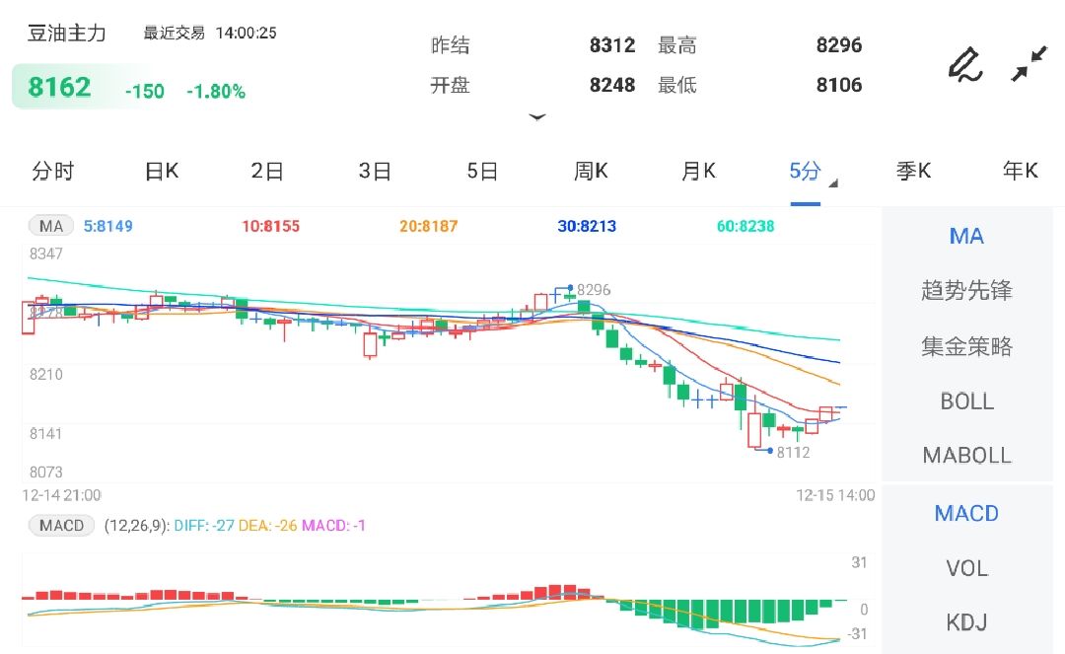Viewport: 1065px width, 654px height.
Task: Click the -1.80% change percentage
Action: point(216,91)
